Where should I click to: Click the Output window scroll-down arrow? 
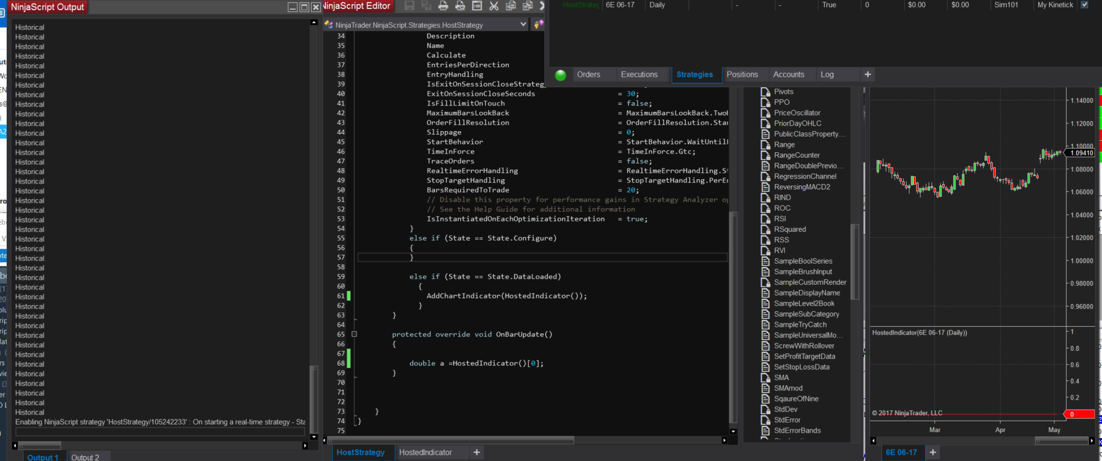click(x=313, y=436)
